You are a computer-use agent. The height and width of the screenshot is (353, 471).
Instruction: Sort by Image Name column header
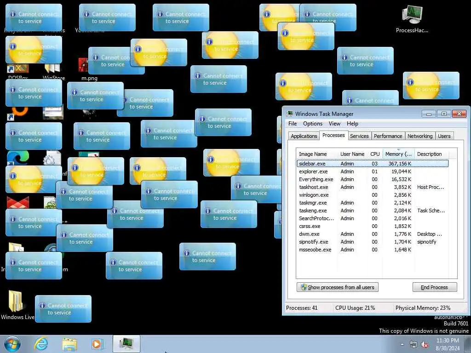317,154
